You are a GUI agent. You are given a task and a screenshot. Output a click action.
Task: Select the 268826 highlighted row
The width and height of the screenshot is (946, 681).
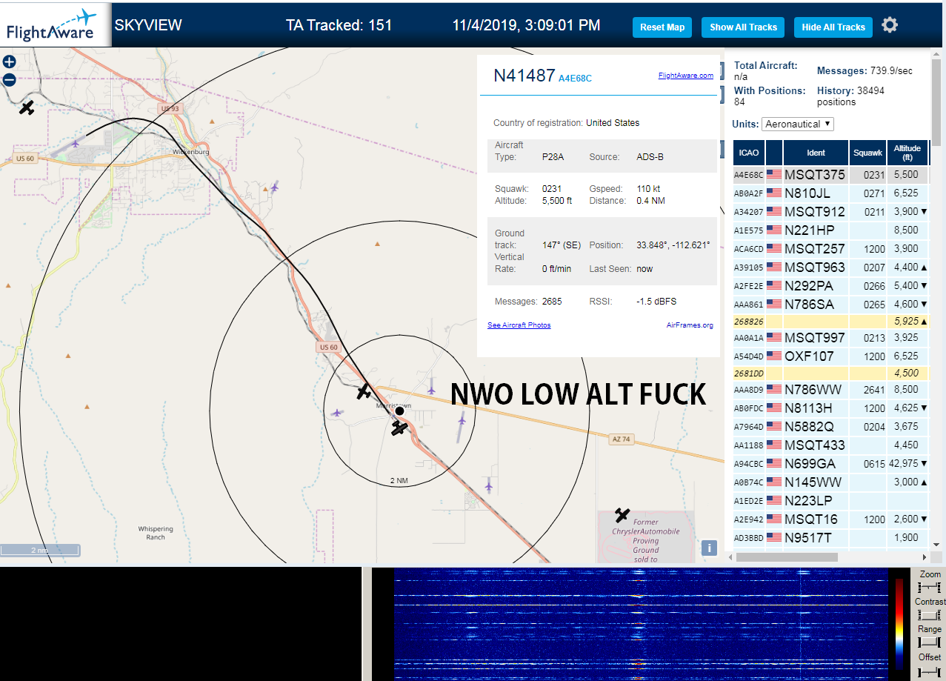coord(830,322)
